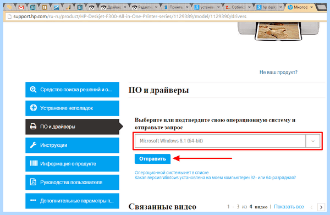Viewport: 330px width, 215px height.
Task: Click the '1 - 3 из 4 видео' counter text
Action: point(247,207)
